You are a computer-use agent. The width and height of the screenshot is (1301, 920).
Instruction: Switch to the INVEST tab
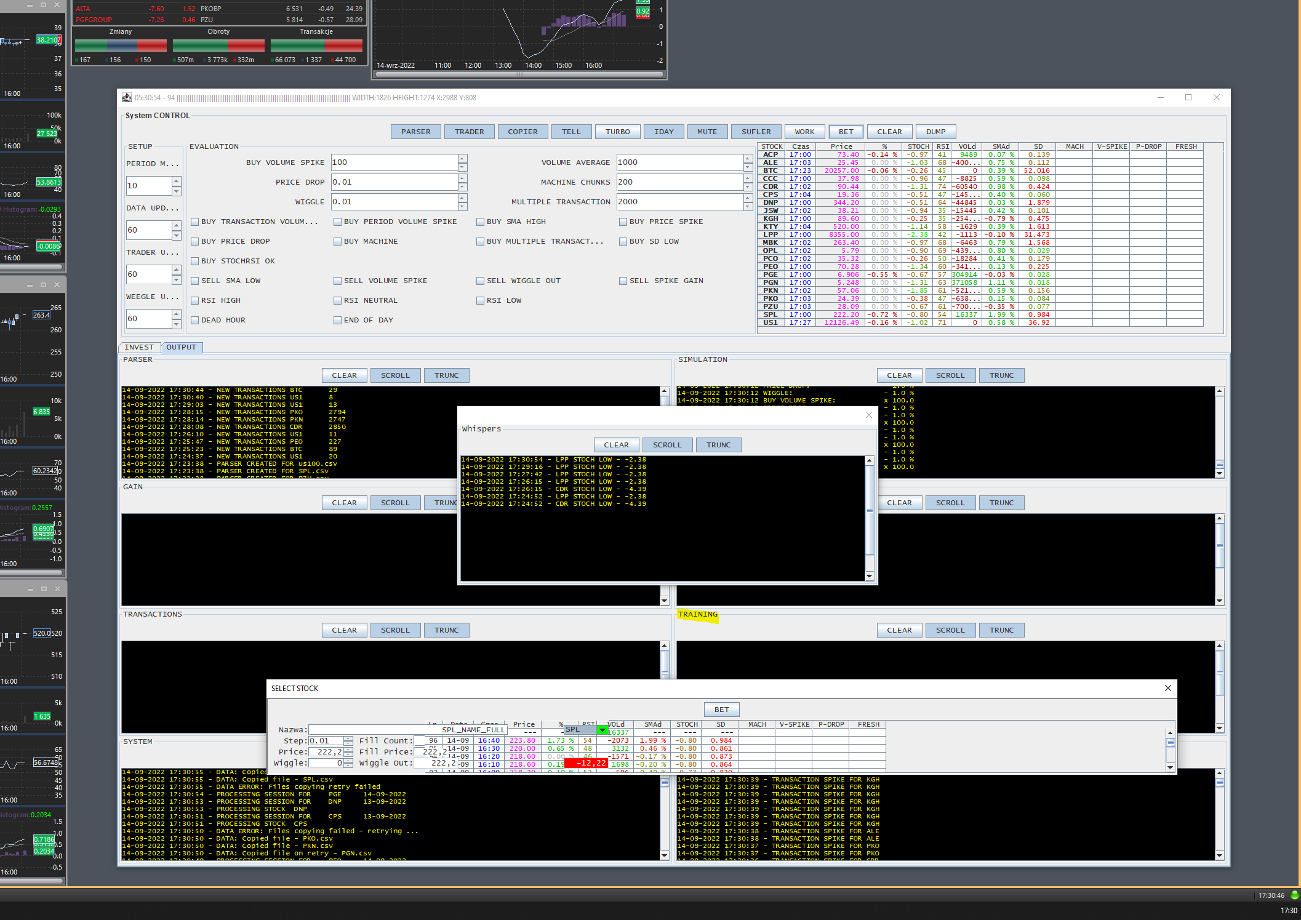click(139, 347)
